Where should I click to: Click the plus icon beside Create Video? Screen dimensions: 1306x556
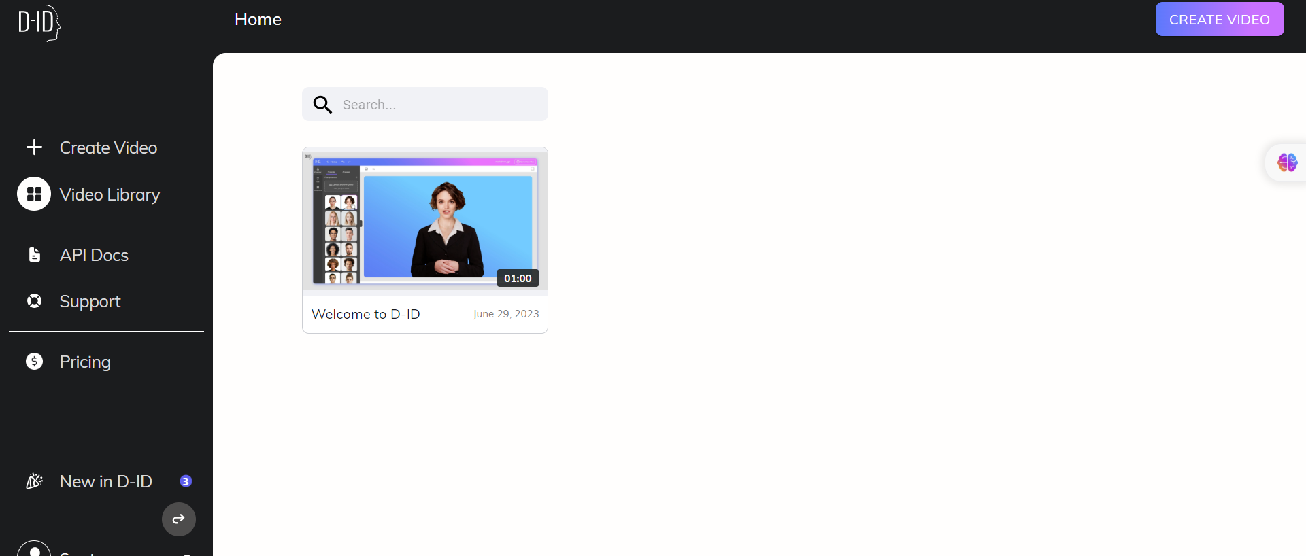[34, 147]
